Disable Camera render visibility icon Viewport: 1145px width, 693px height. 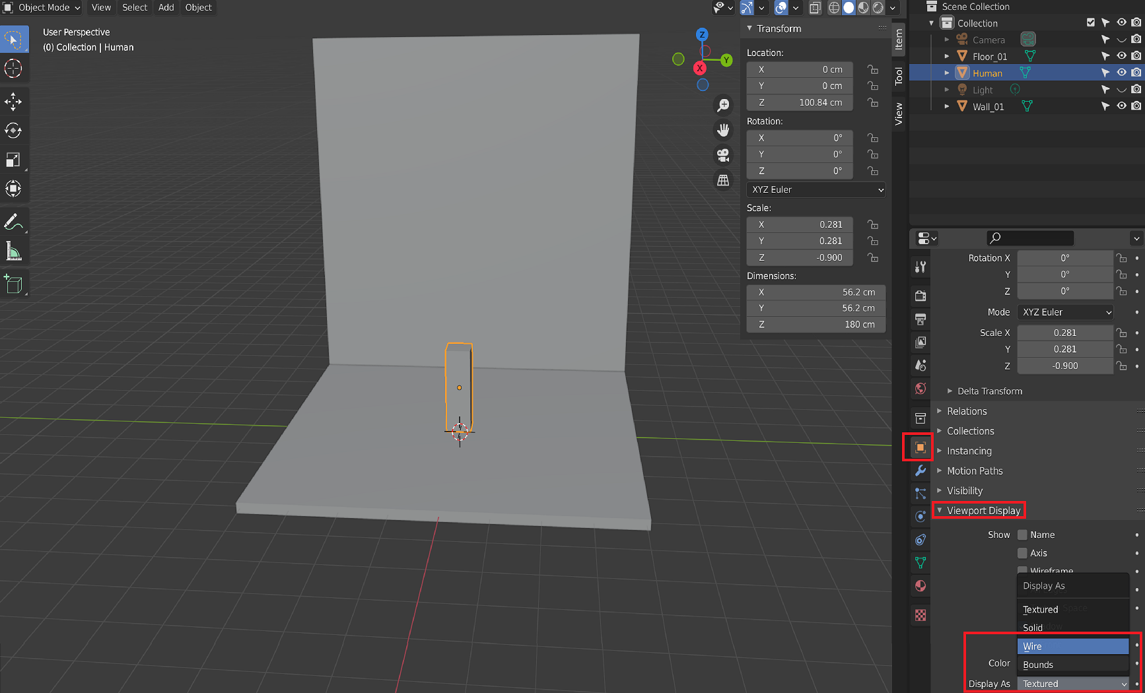[x=1136, y=40]
